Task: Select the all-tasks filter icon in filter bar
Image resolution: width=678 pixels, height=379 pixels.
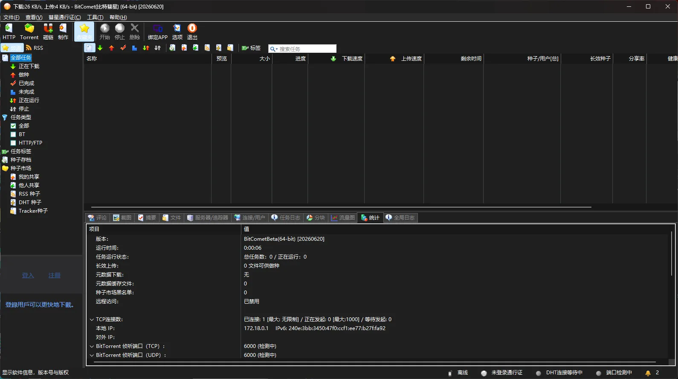Action: [x=89, y=48]
